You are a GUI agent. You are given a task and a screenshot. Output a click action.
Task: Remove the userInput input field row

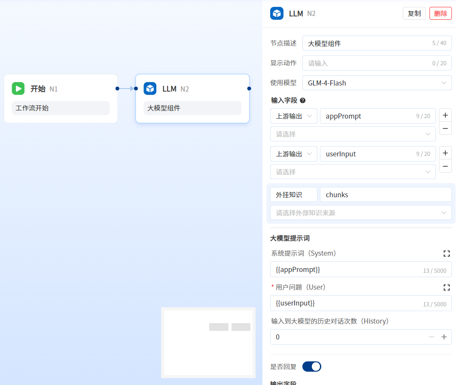(x=445, y=166)
